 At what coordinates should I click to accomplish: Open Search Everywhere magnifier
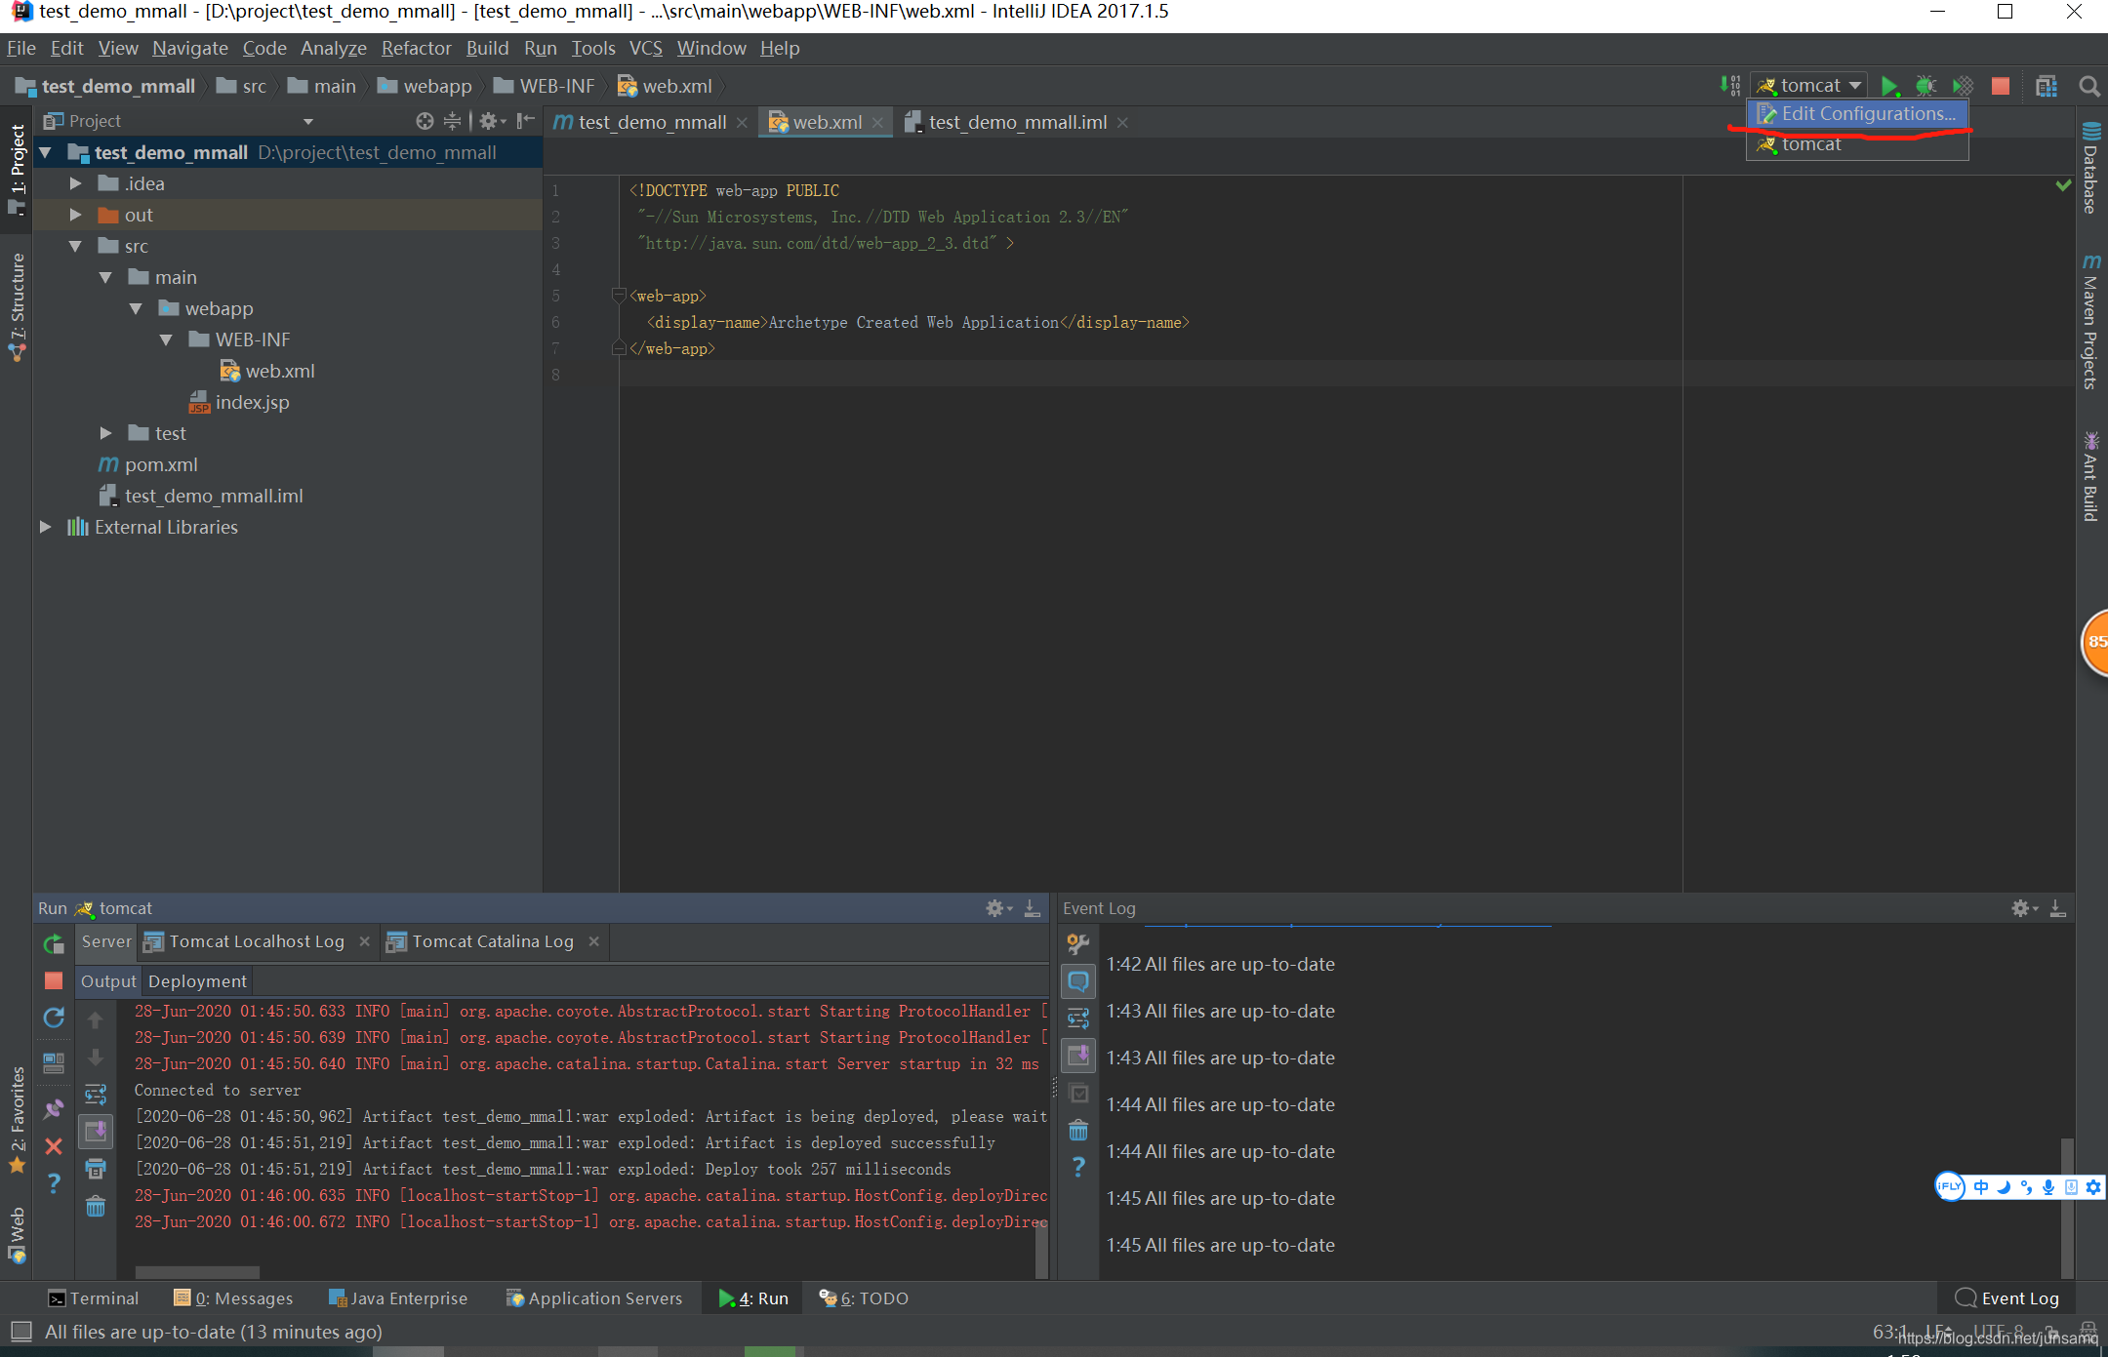point(2089,86)
